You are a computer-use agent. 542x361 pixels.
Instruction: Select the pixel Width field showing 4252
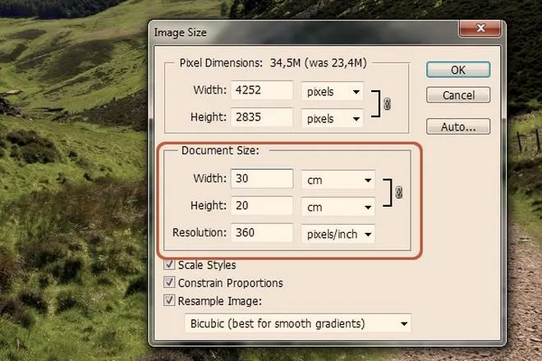pos(262,92)
